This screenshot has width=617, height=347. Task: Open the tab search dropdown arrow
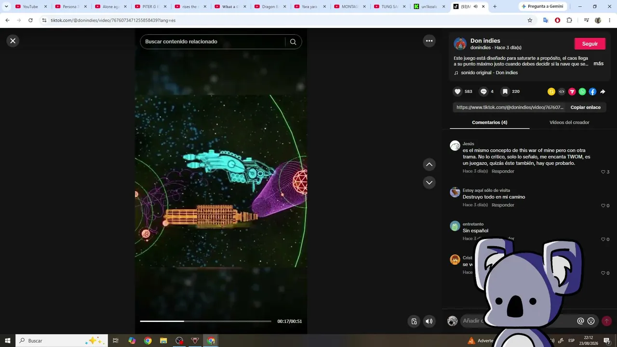[x=6, y=6]
